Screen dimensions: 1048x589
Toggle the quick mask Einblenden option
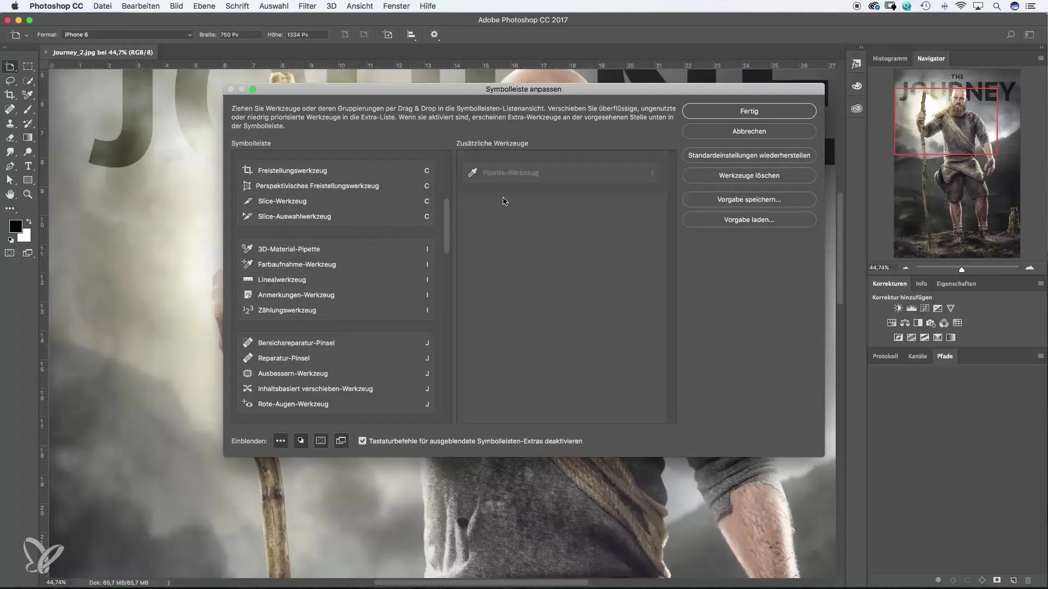point(321,441)
